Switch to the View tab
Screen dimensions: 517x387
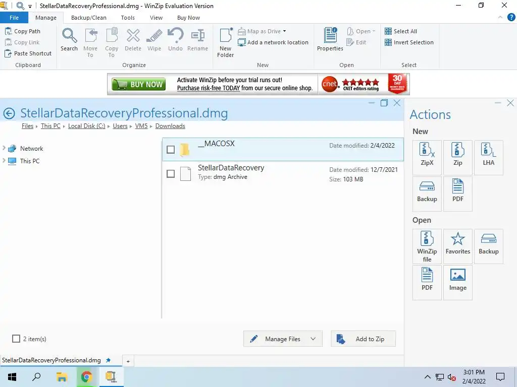point(157,18)
